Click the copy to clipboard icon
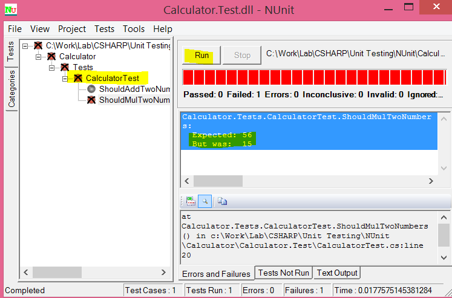Viewport: 452px width, 298px height. coord(222,201)
